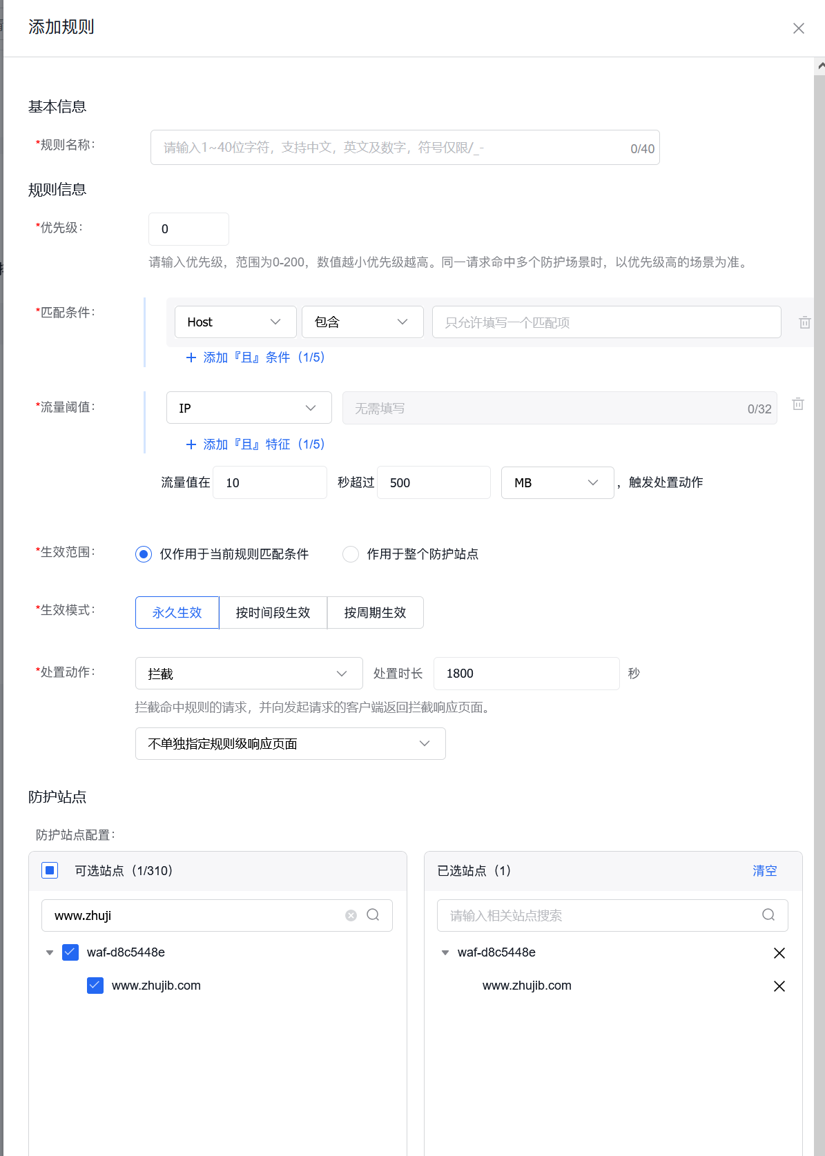This screenshot has width=825, height=1156.
Task: Open the MB unit dropdown
Action: (558, 482)
